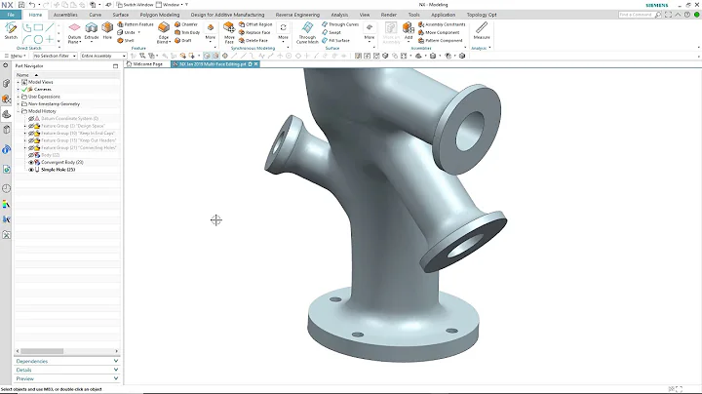Open Assembly Constraints
This screenshot has width=702, height=394.
tap(442, 24)
